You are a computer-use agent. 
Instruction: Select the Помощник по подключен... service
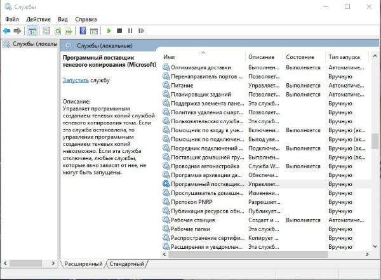pyautogui.click(x=266, y=139)
